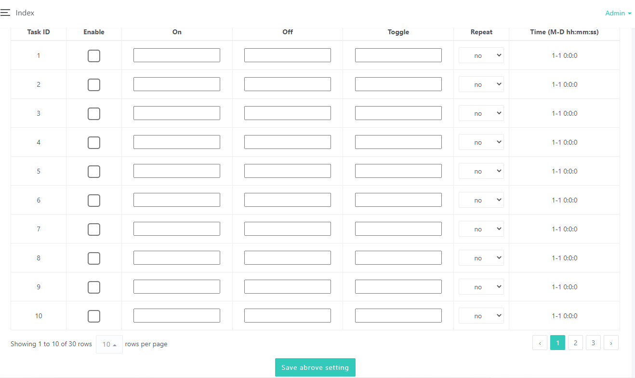Go to next page arrow in pagination

[611, 343]
